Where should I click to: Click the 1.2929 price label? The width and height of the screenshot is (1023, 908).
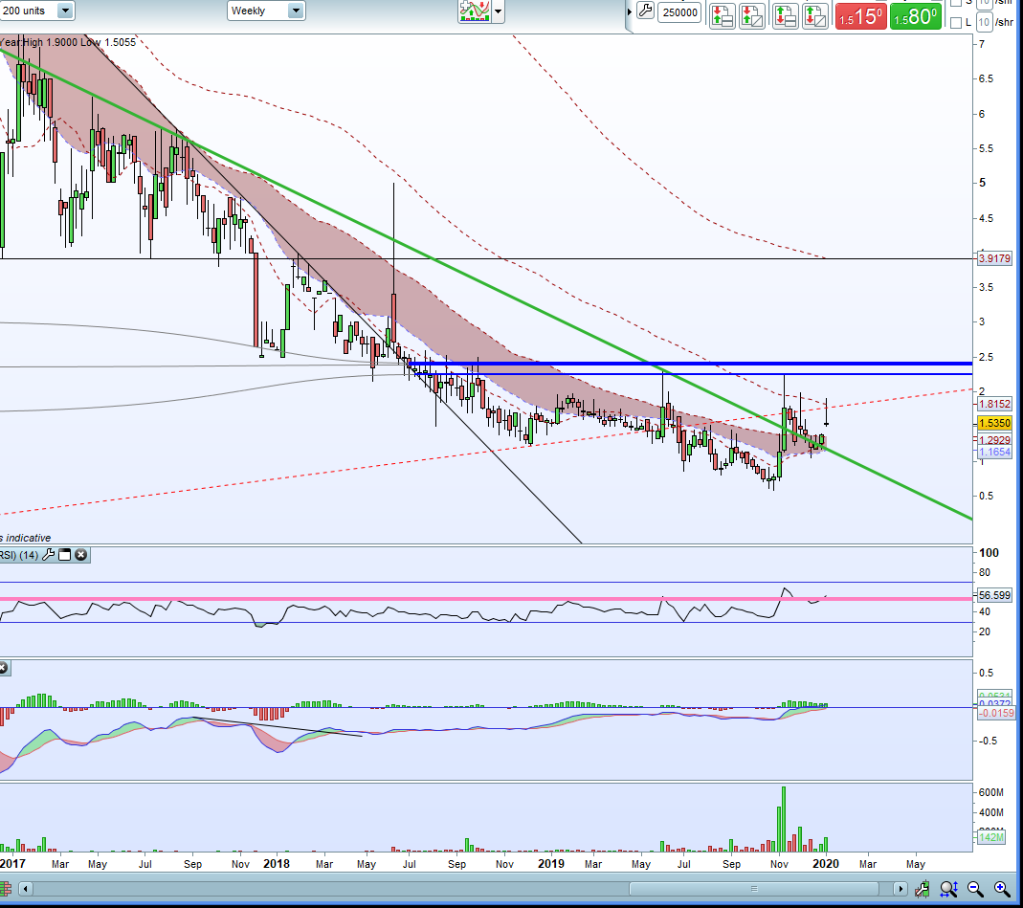(994, 440)
